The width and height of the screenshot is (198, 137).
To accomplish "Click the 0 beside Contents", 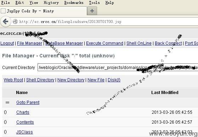I will tap(5, 122).
